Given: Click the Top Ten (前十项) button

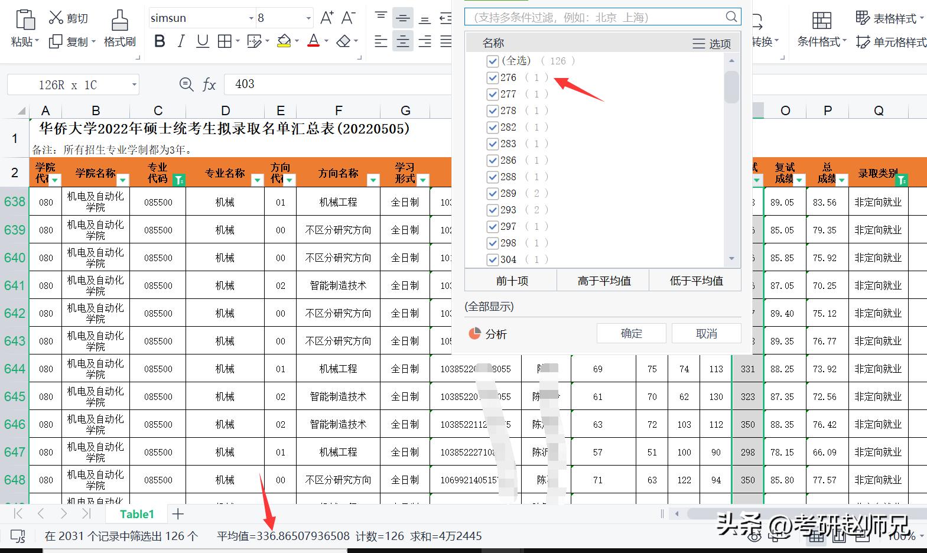Looking at the screenshot, I should click(x=512, y=281).
